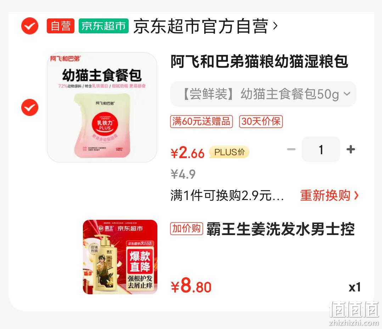Tap the PLUS价 badge
382x329 pixels.
tap(229, 152)
